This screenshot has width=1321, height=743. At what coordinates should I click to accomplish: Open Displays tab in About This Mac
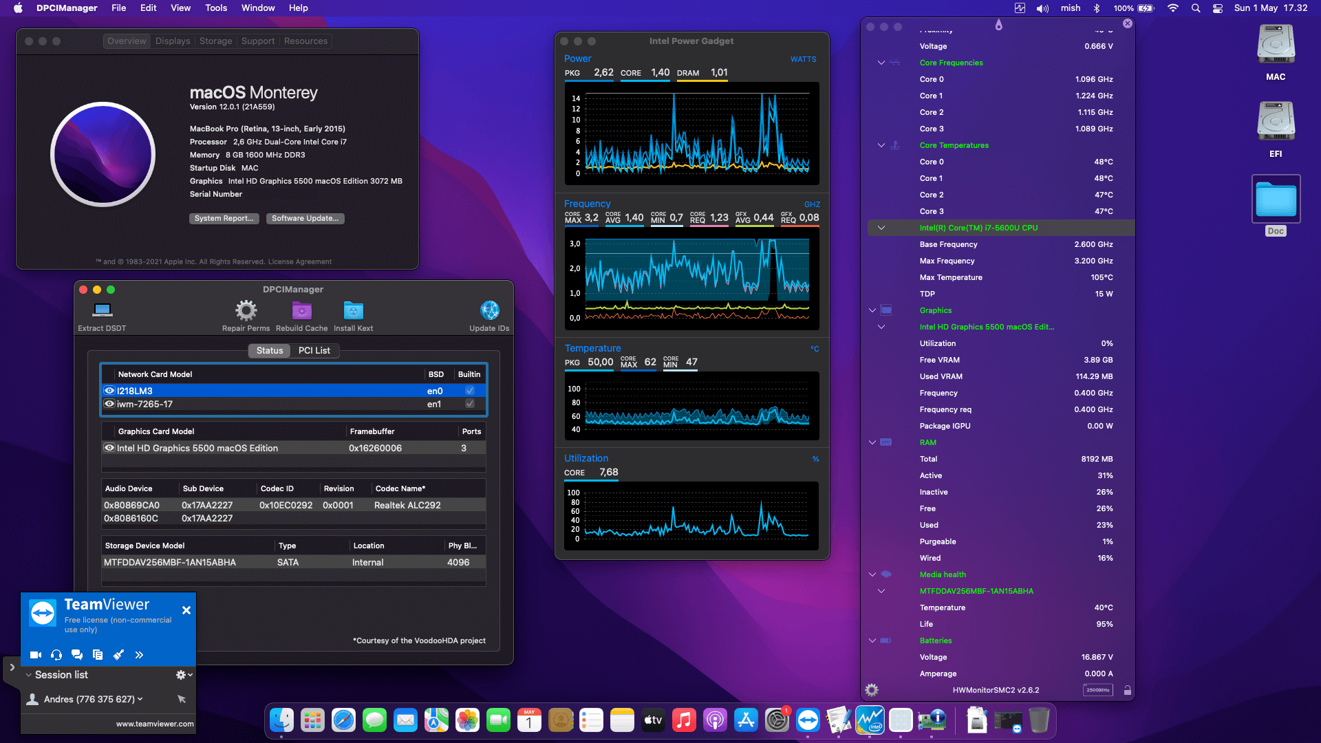point(173,41)
